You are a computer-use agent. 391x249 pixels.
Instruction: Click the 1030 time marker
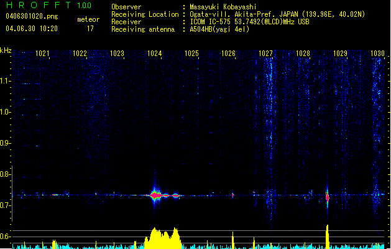click(x=377, y=54)
